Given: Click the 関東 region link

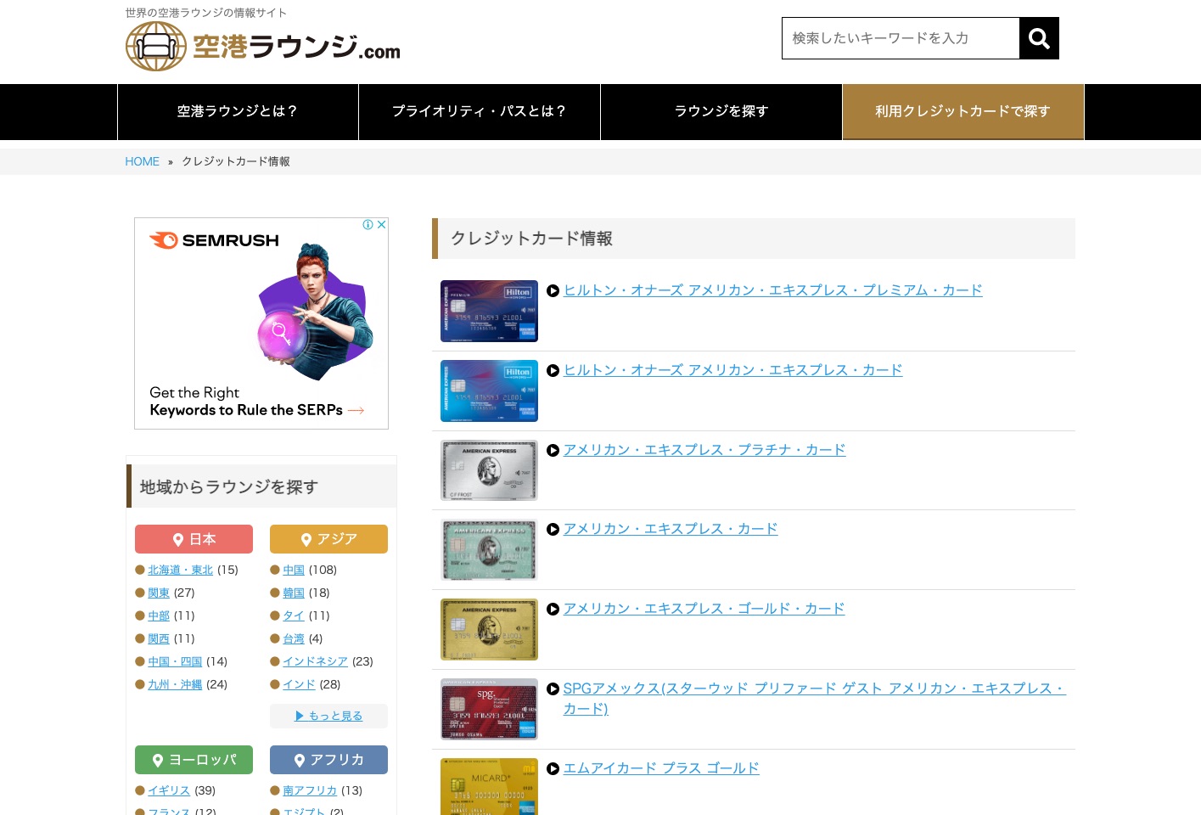Looking at the screenshot, I should (159, 593).
